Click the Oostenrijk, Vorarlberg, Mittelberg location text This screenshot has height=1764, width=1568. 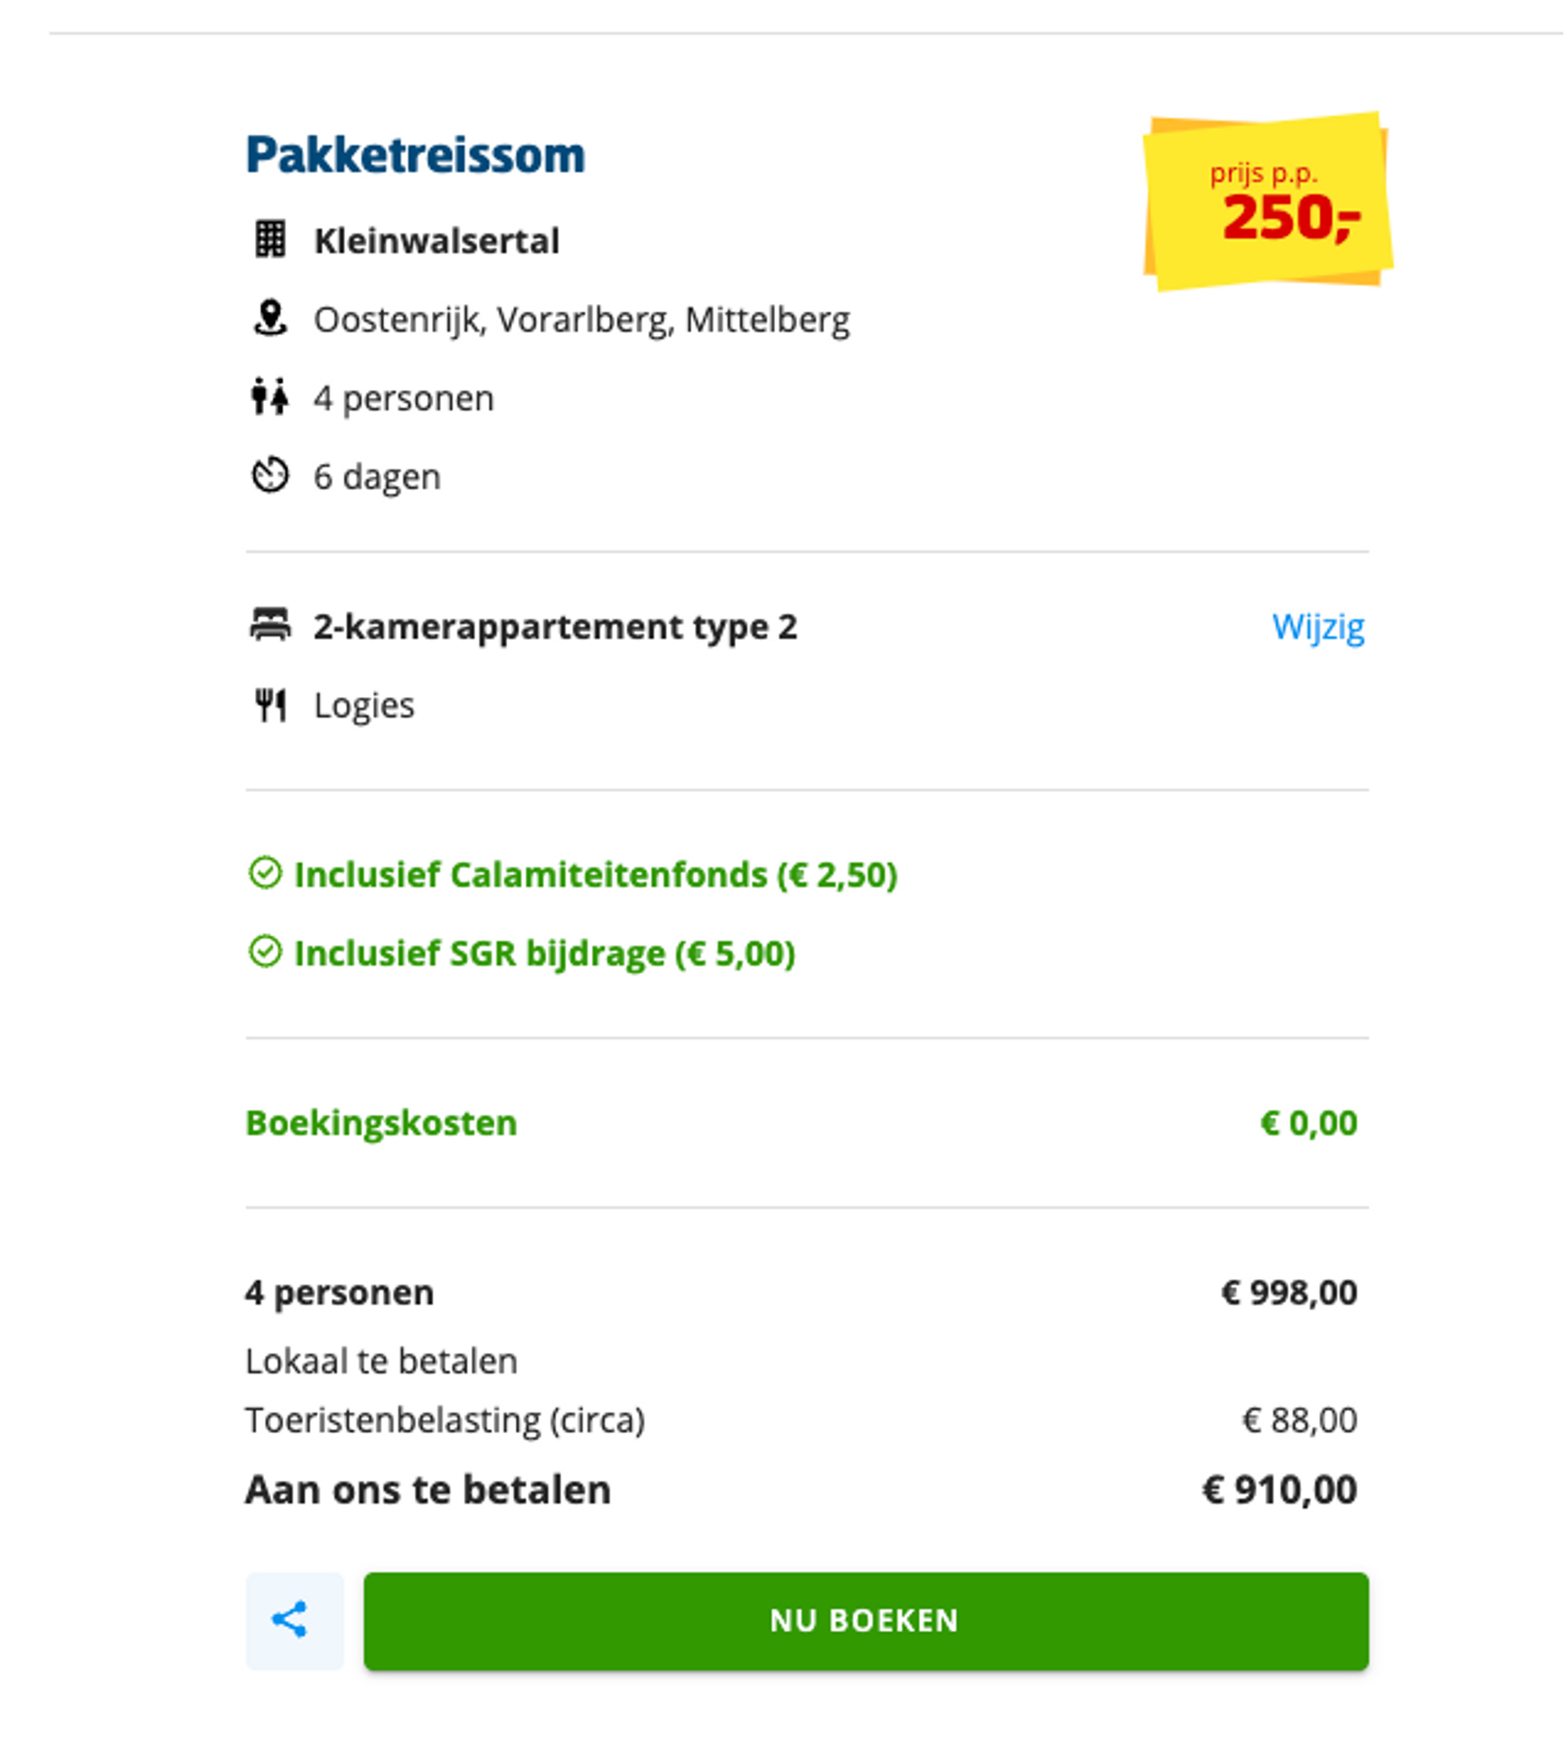(x=581, y=319)
